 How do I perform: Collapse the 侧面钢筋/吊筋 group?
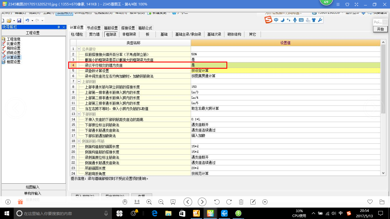point(79,141)
